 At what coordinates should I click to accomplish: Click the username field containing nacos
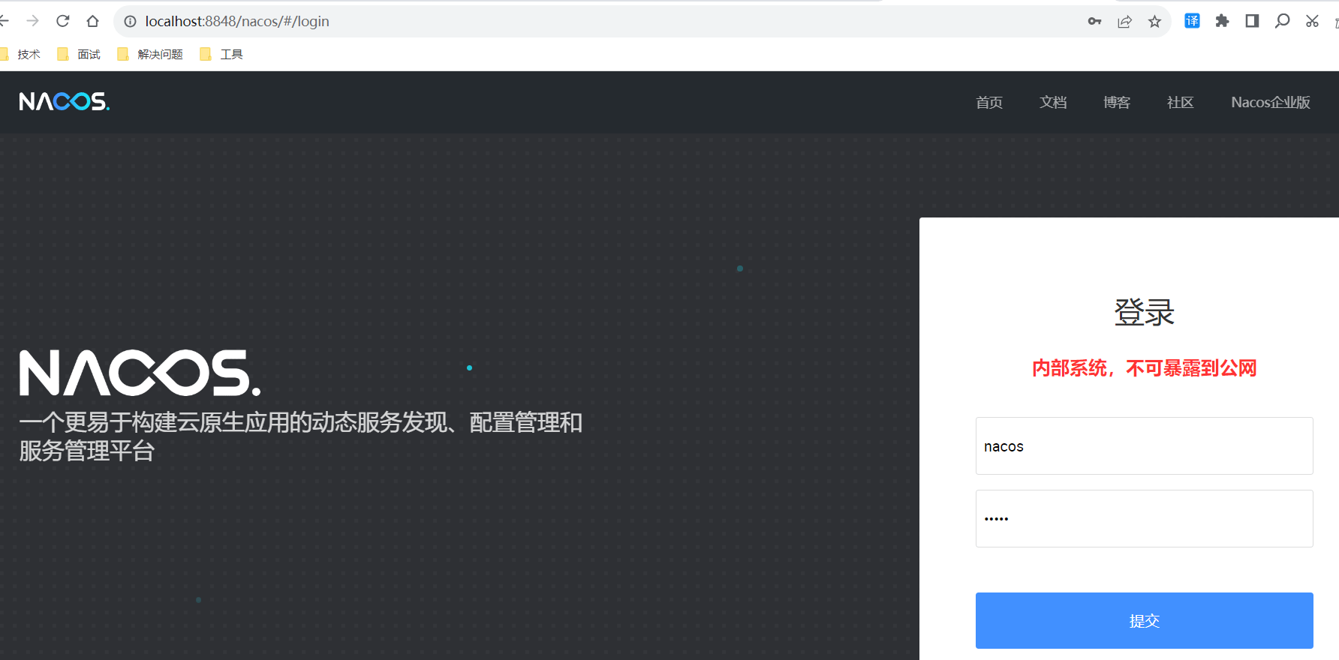[1144, 445]
